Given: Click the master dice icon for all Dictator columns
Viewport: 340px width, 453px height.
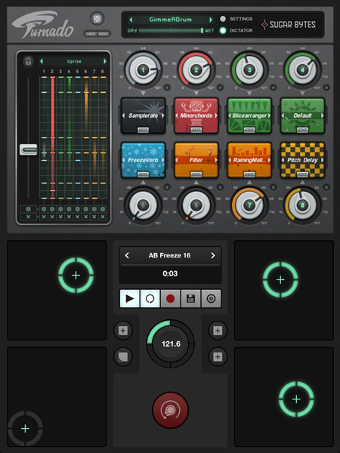Looking at the screenshot, I should tap(29, 209).
